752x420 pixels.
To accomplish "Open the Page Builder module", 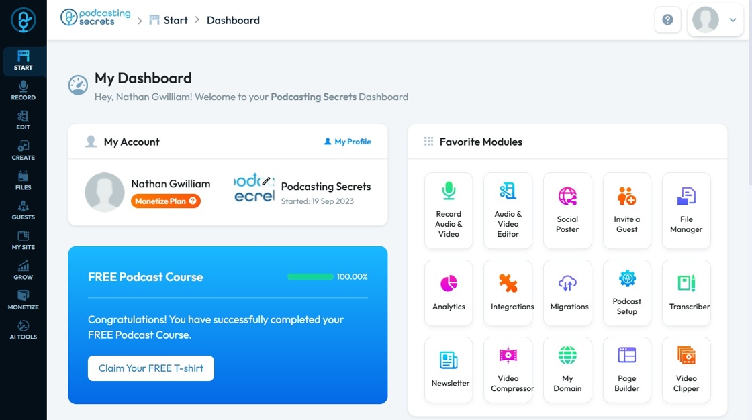I will 626,370.
